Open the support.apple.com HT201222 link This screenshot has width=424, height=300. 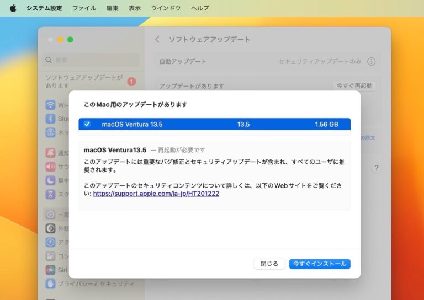[156, 194]
